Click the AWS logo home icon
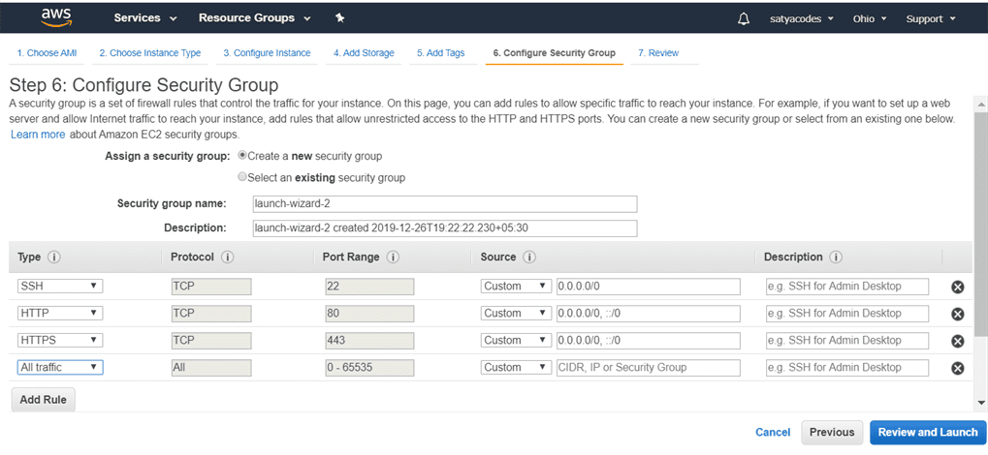The height and width of the screenshot is (455, 988). (56, 17)
